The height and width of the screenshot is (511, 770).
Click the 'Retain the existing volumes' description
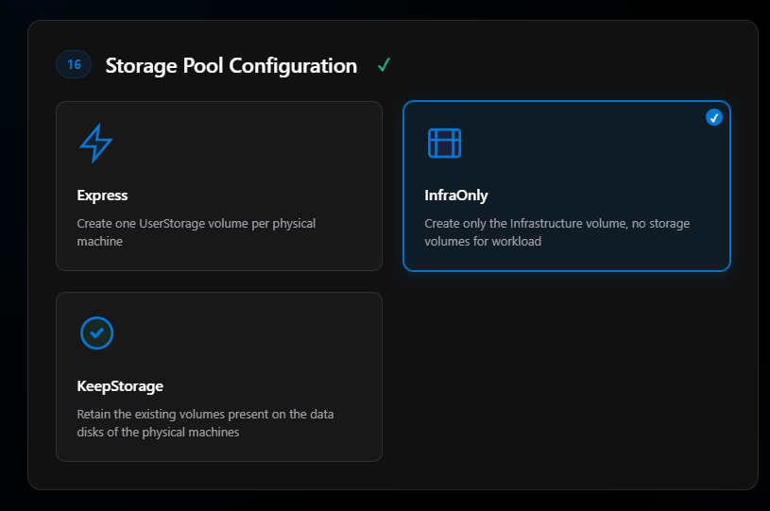click(204, 415)
